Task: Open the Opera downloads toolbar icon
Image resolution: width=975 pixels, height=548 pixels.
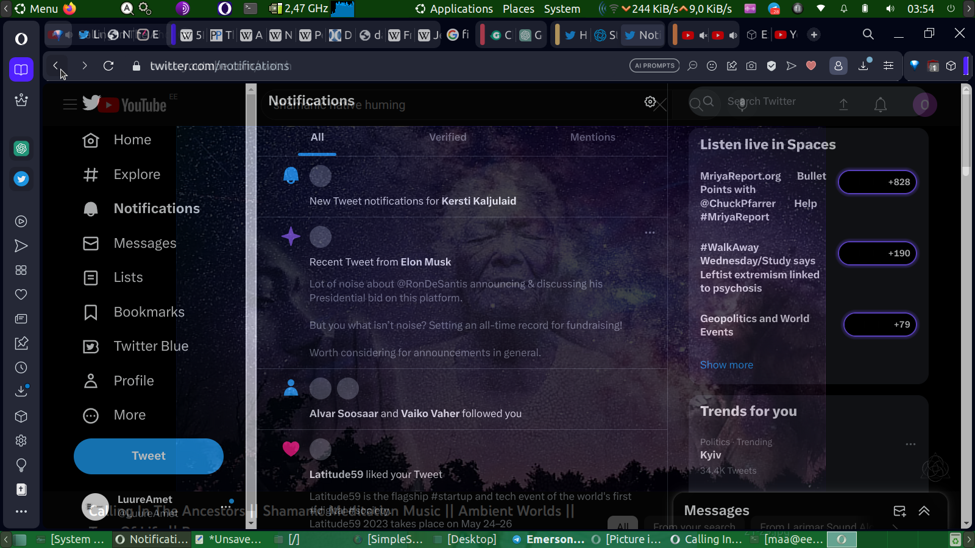Action: pos(863,66)
